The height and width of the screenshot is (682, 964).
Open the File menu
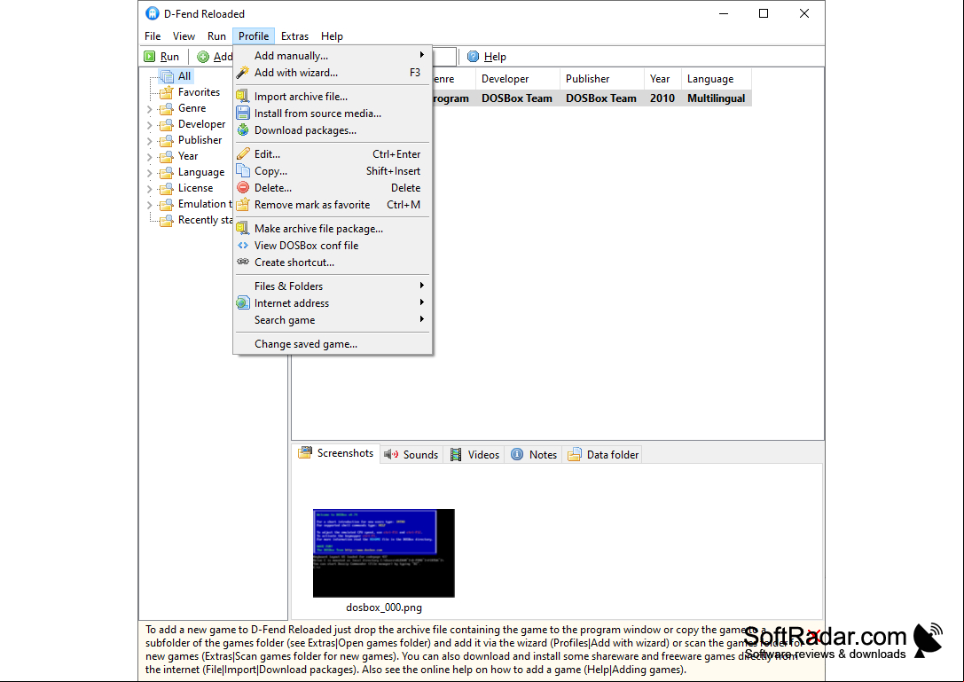click(x=153, y=36)
